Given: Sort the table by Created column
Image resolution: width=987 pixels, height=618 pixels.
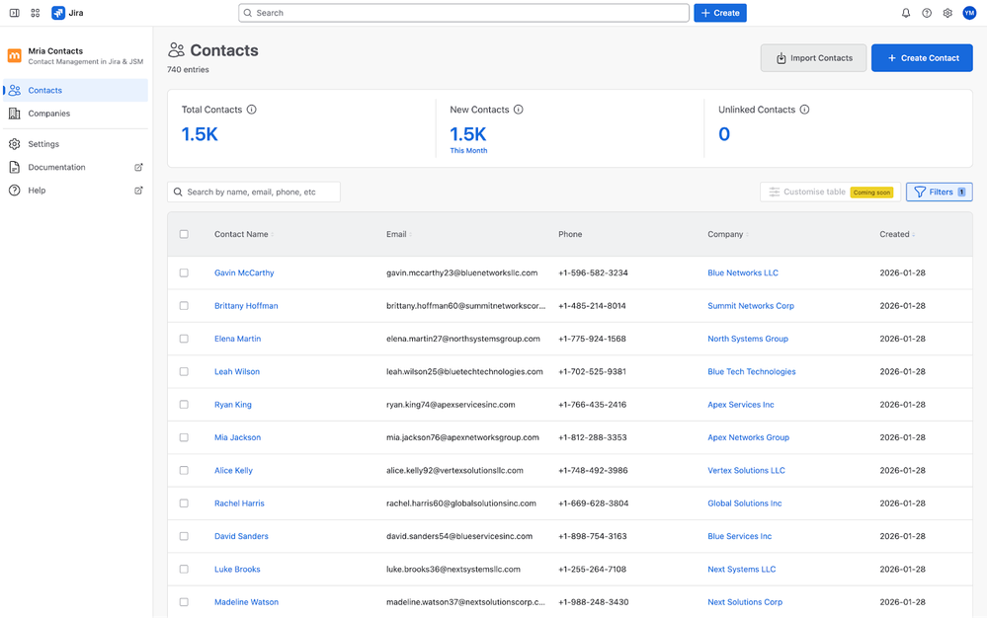Looking at the screenshot, I should tap(897, 234).
